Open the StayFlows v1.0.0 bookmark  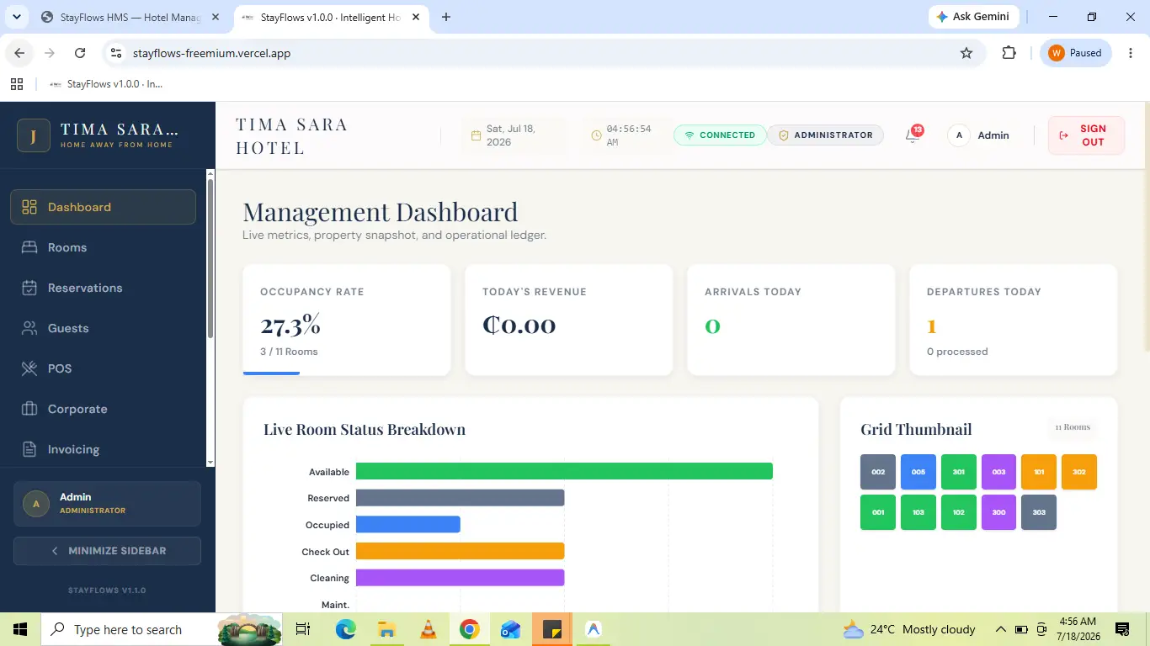click(106, 84)
